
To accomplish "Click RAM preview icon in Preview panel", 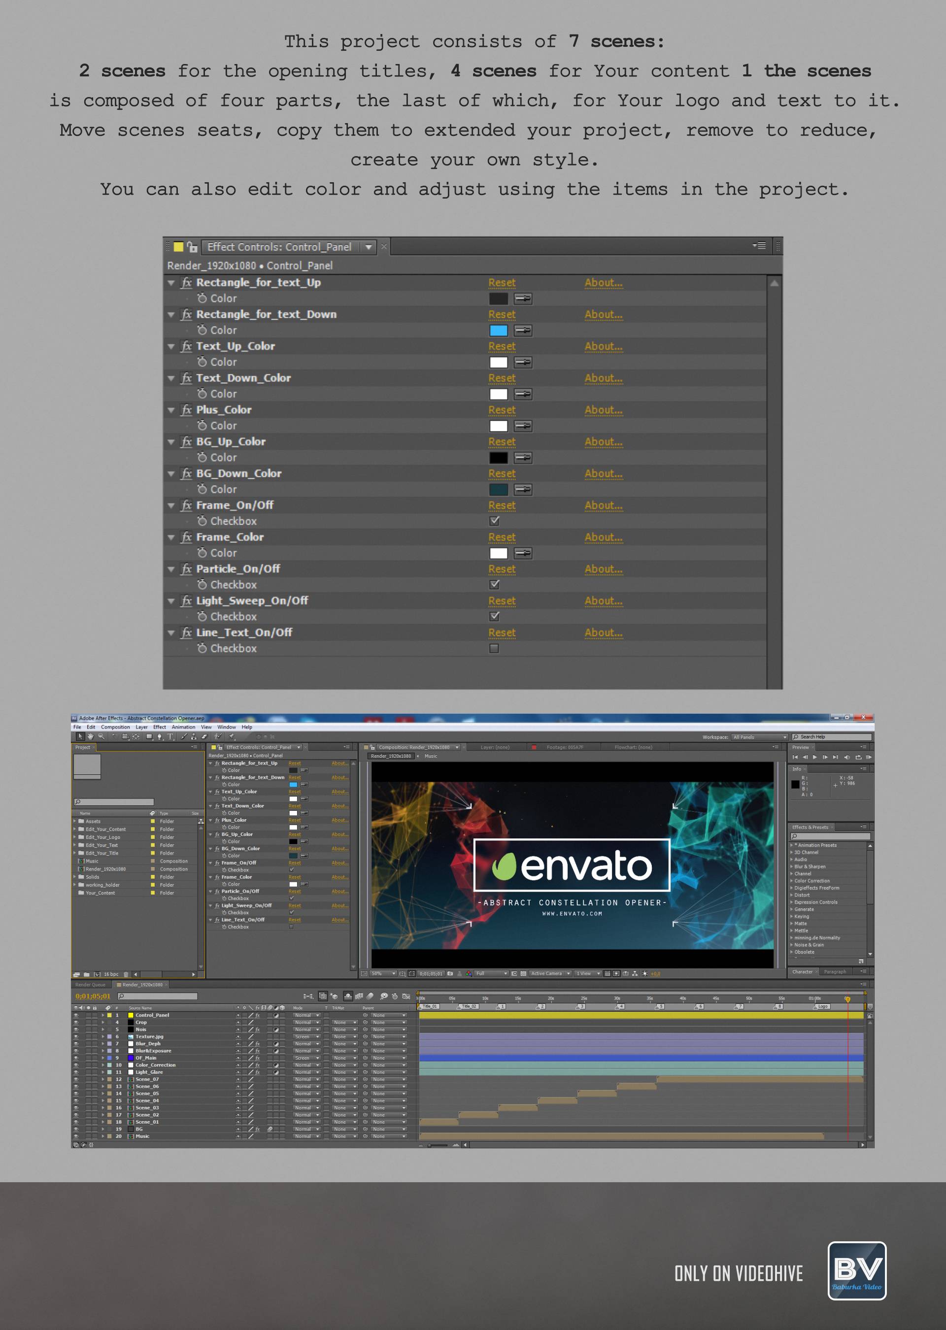I will point(869,758).
